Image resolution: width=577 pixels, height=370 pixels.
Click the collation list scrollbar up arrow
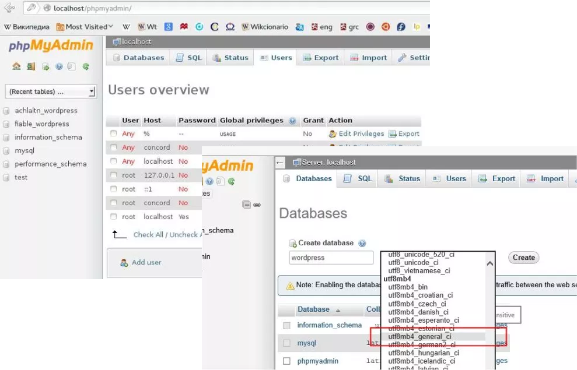coord(489,263)
